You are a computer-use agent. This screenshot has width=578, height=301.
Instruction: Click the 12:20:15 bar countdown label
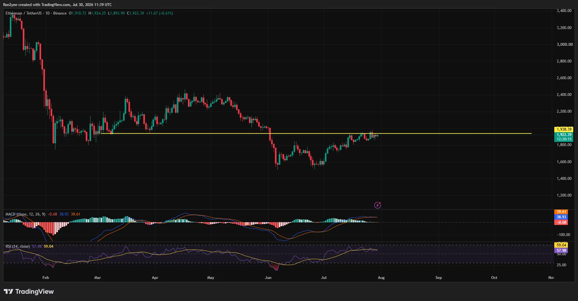(x=564, y=139)
